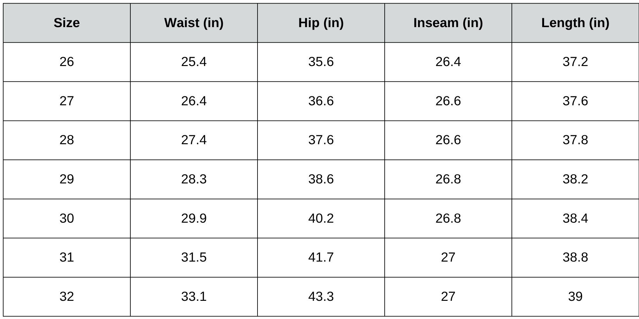Select size 30 cell
639x319 pixels.
click(66, 219)
